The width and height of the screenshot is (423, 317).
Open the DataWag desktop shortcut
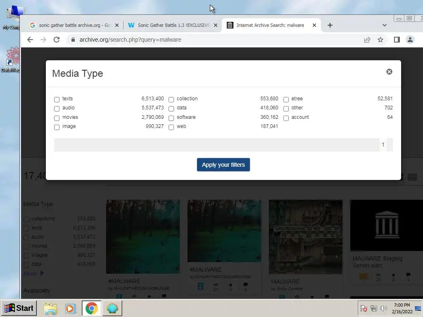point(10,60)
